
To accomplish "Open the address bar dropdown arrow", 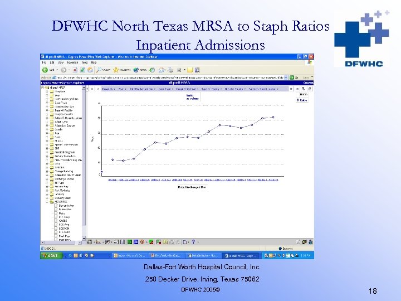I will (286, 77).
